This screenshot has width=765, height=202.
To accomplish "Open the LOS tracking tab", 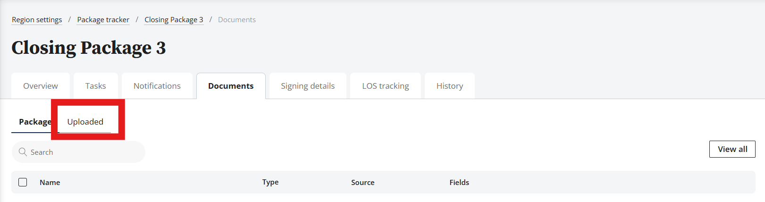I will (x=386, y=86).
